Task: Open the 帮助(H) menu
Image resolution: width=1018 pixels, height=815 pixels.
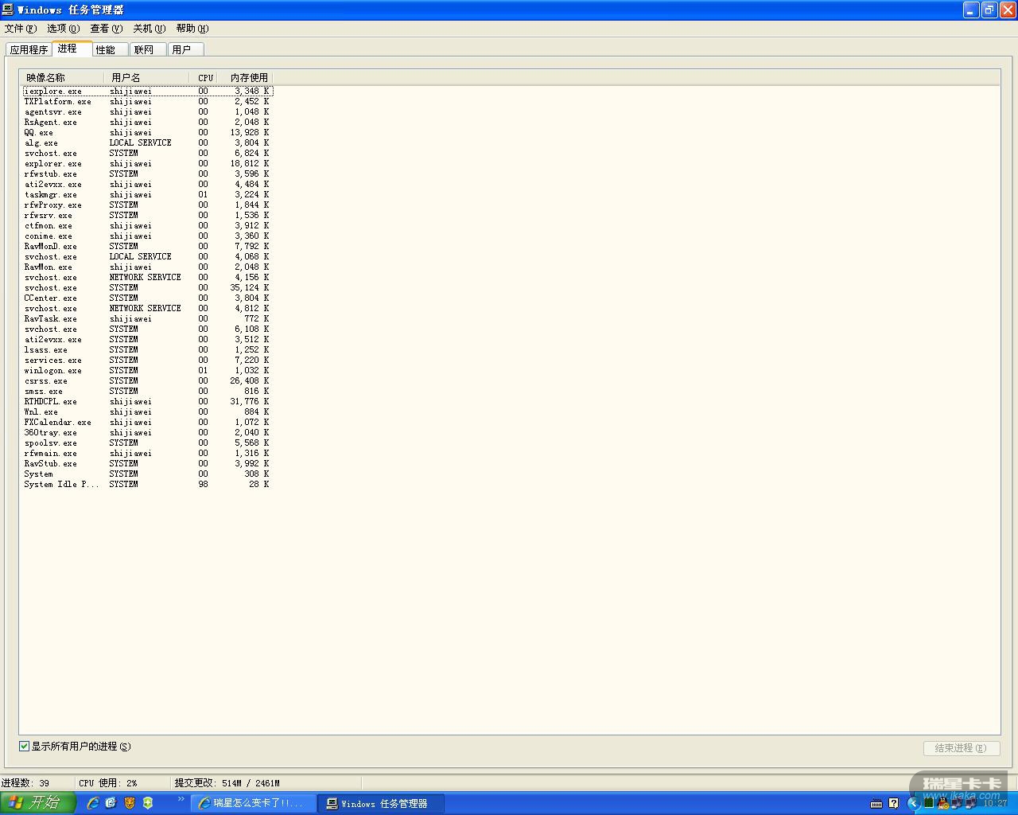Action: [x=192, y=29]
